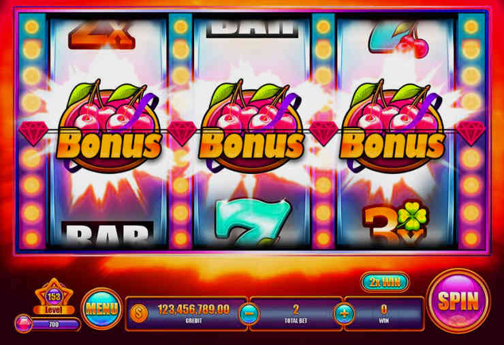The width and height of the screenshot is (504, 345).
Task: Click the gem experience progress bar showing 700
Action: pyautogui.click(x=54, y=325)
